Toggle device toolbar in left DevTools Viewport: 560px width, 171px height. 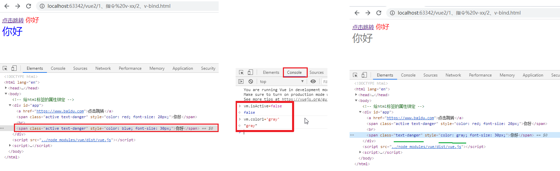coord(14,68)
